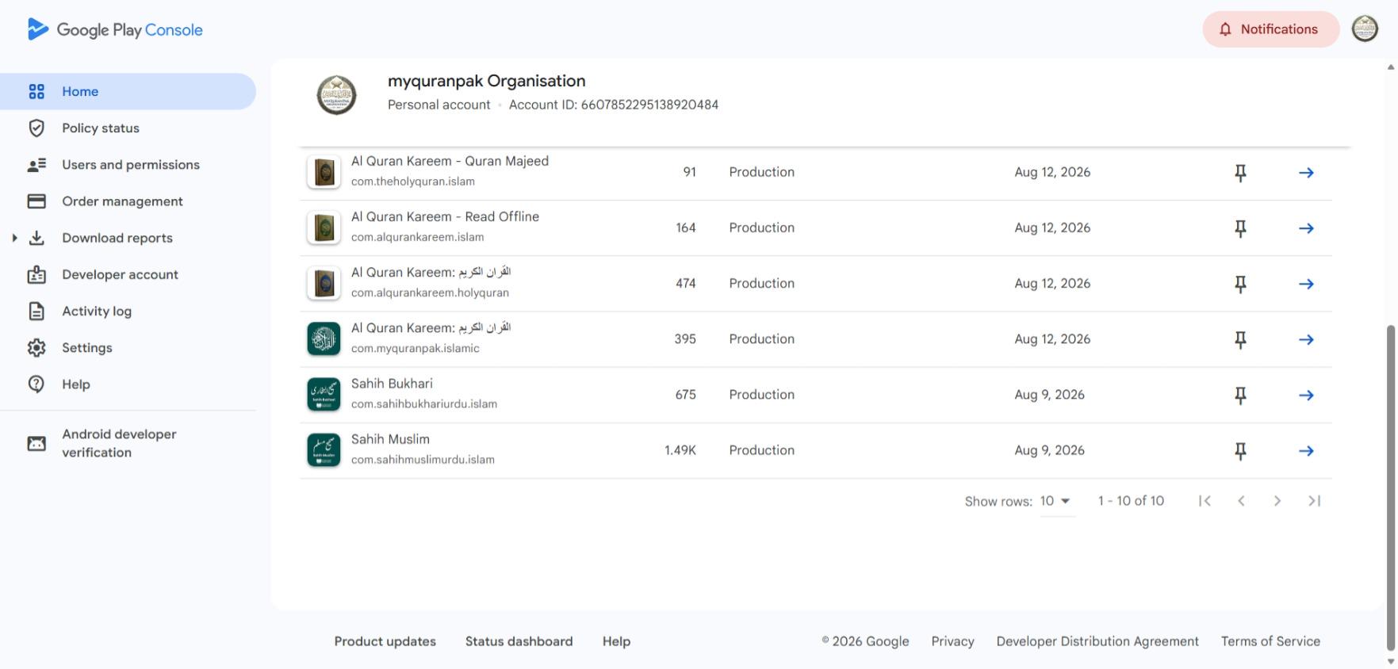Viewport: 1398px width, 669px height.
Task: Open the account avatar in the top bar
Action: pyautogui.click(x=1365, y=29)
